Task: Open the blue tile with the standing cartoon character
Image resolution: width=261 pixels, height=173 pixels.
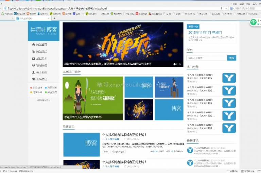Action: click(x=169, y=87)
